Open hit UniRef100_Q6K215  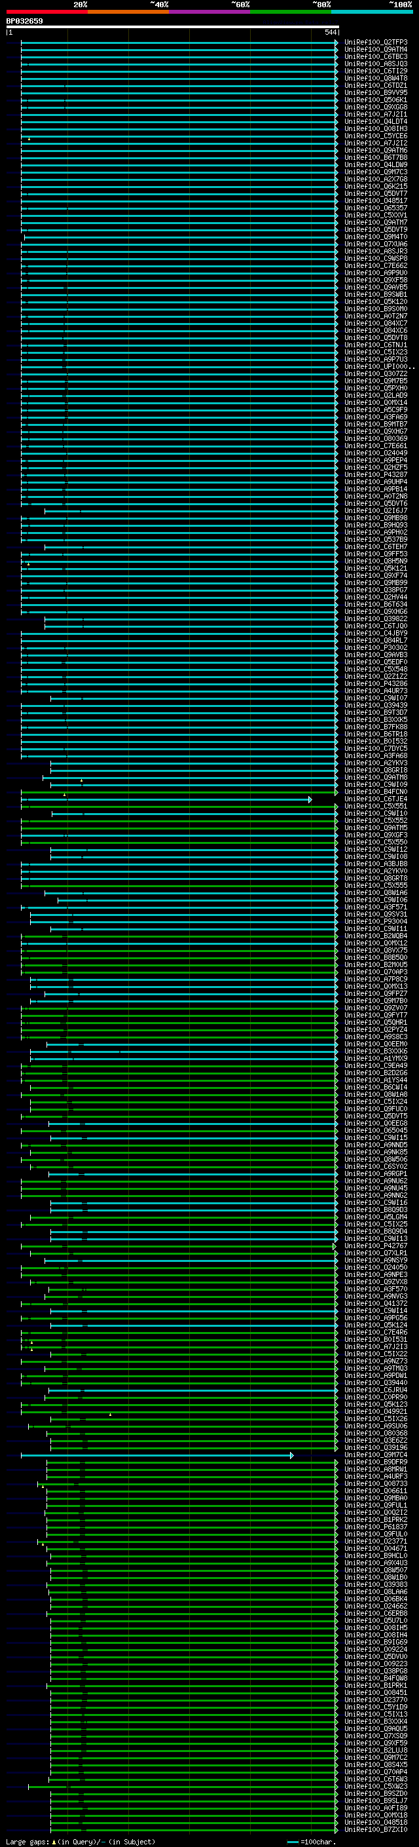pos(376,185)
